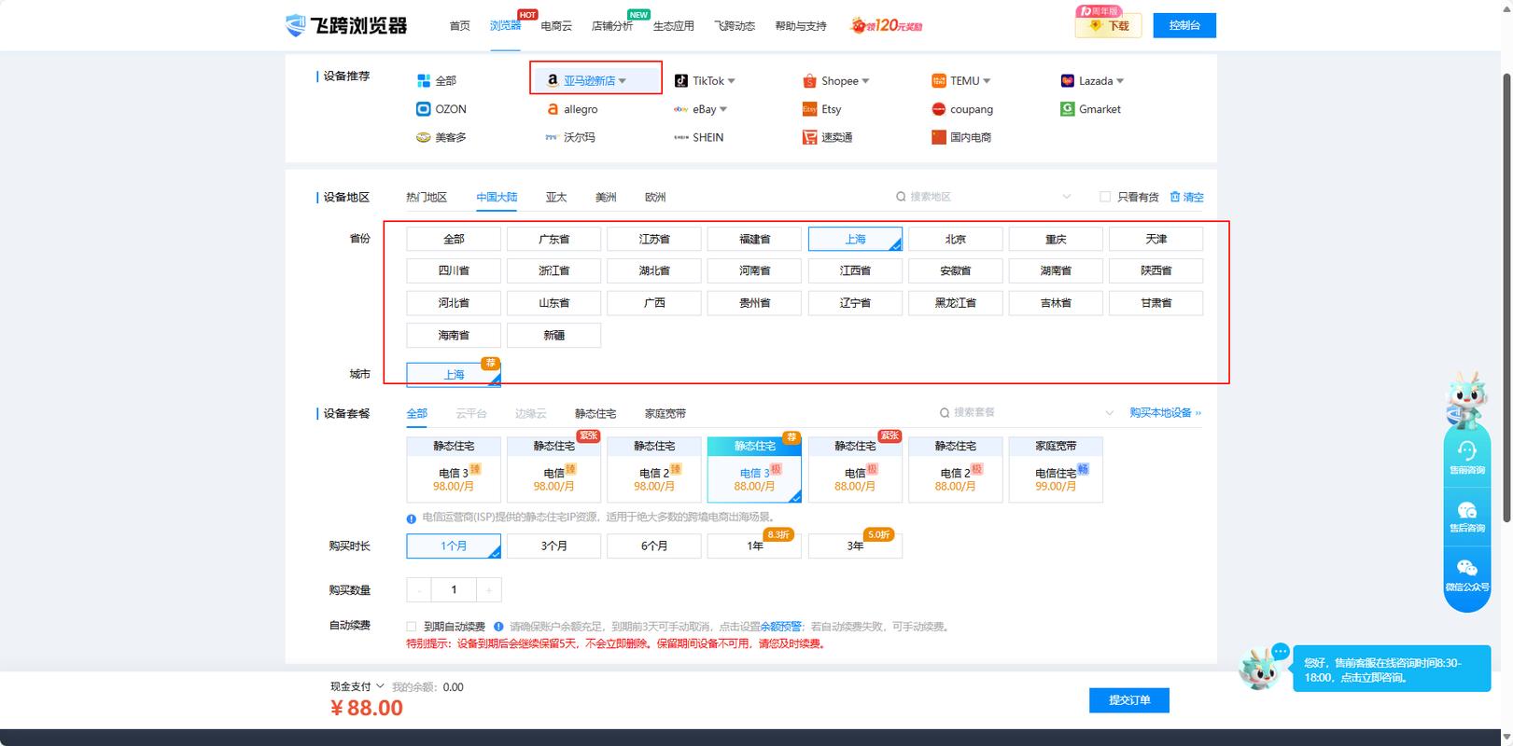1513x746 pixels.
Task: Choose the TEMU platform icon
Action: click(939, 81)
